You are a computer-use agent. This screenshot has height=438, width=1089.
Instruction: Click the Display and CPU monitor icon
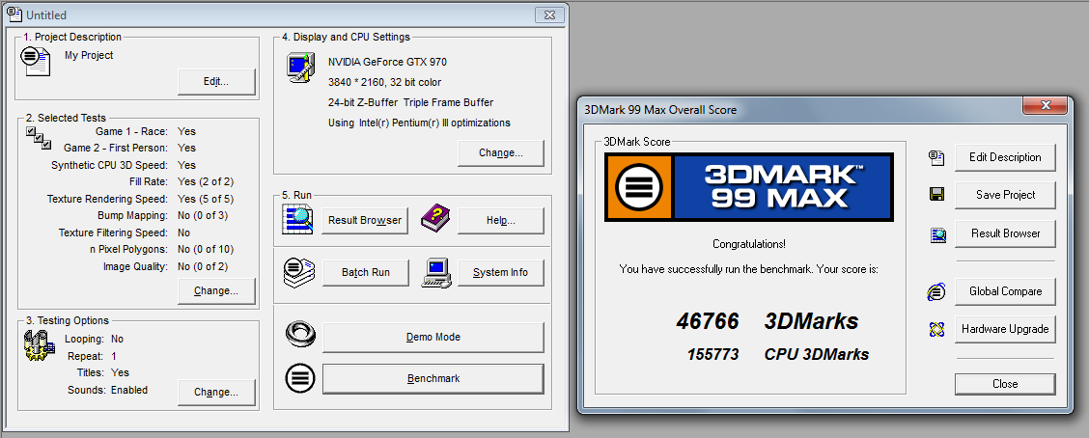tap(301, 68)
